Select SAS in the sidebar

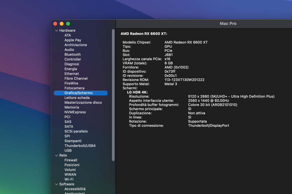tap(68, 122)
